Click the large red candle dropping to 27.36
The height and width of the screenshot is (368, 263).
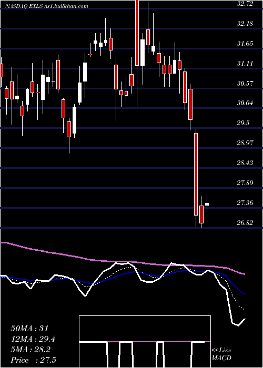point(196,174)
